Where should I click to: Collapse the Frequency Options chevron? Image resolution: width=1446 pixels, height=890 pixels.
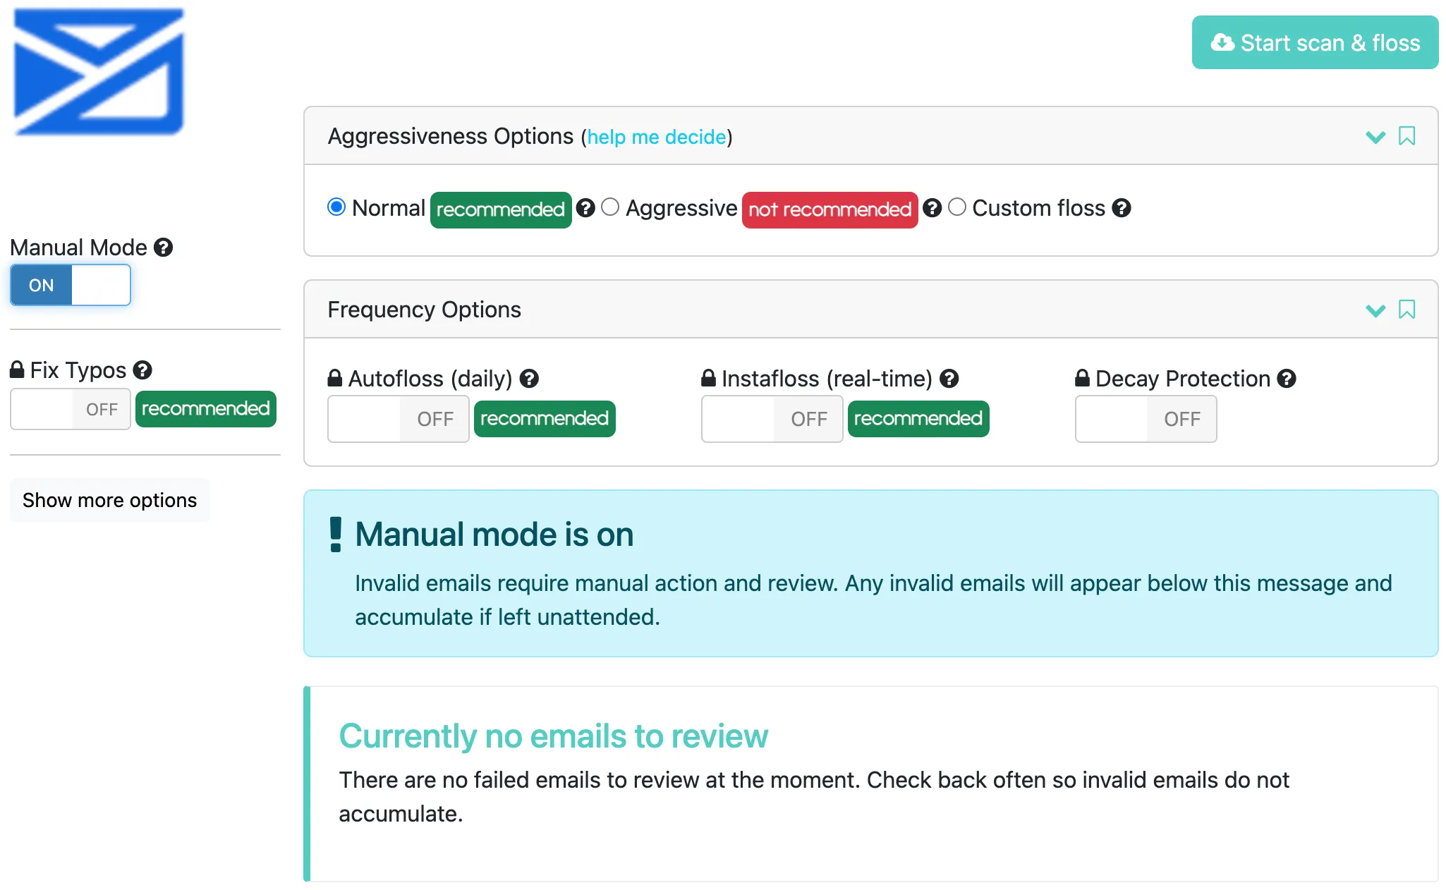click(x=1375, y=310)
